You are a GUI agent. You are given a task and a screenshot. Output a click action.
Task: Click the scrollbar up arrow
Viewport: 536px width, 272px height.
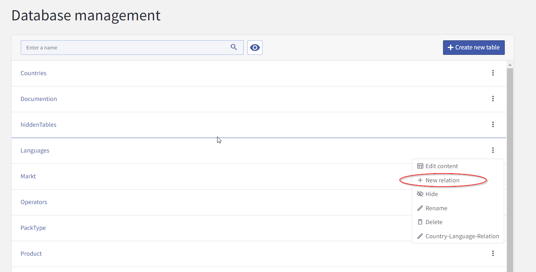coord(510,65)
